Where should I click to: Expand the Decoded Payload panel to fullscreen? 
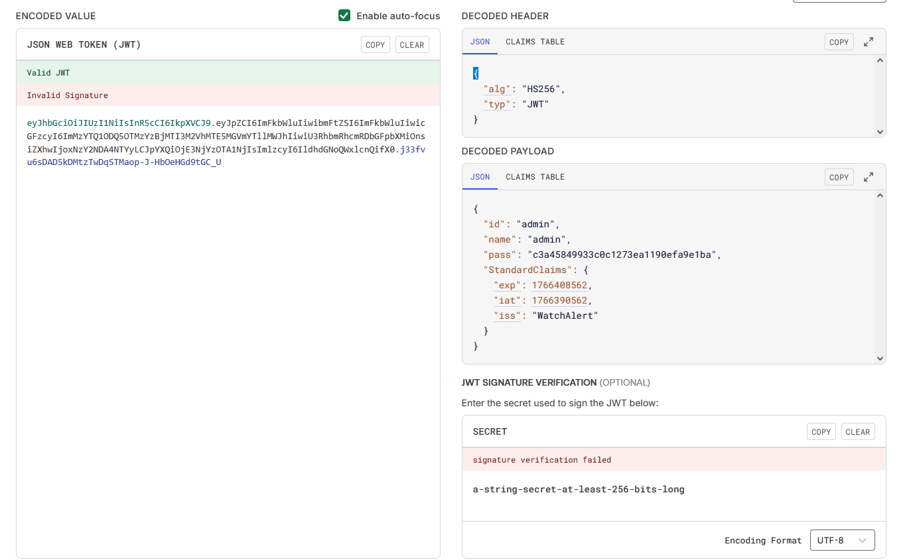pyautogui.click(x=868, y=177)
